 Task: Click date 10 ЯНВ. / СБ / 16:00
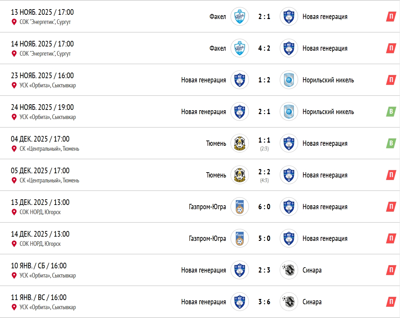(39, 266)
